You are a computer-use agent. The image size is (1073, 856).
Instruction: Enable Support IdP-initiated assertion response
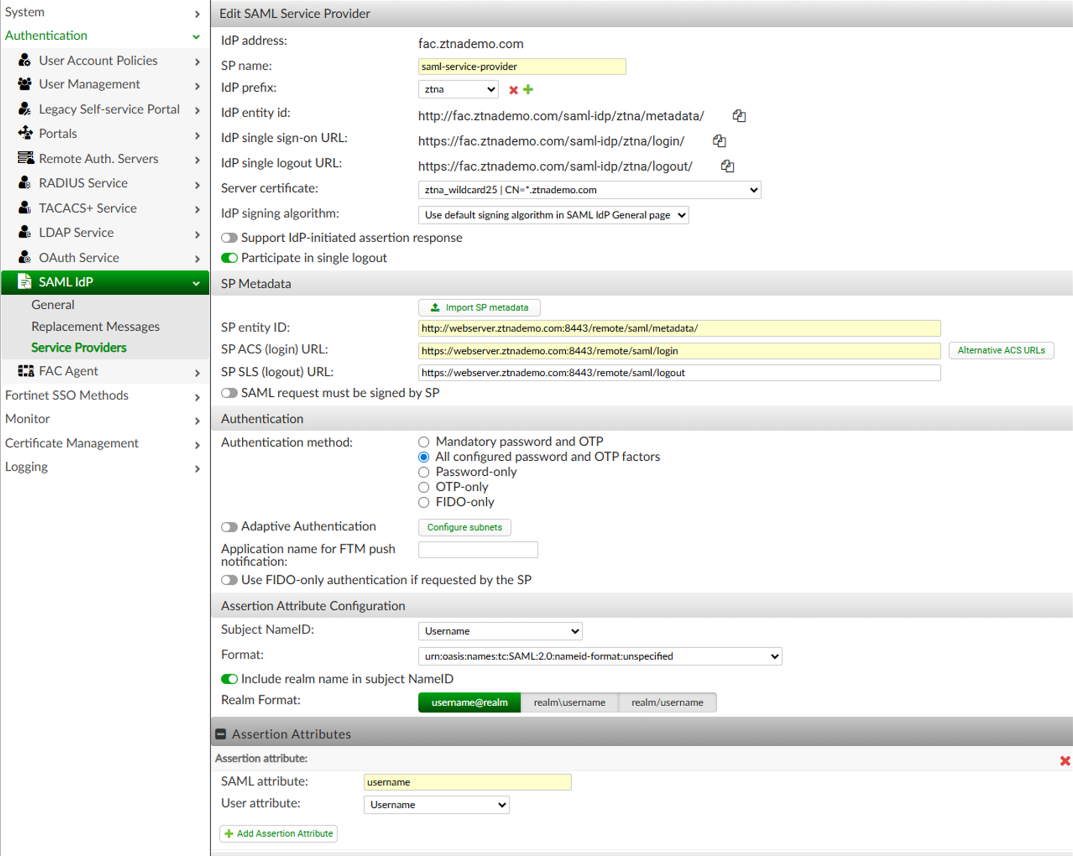(x=229, y=238)
